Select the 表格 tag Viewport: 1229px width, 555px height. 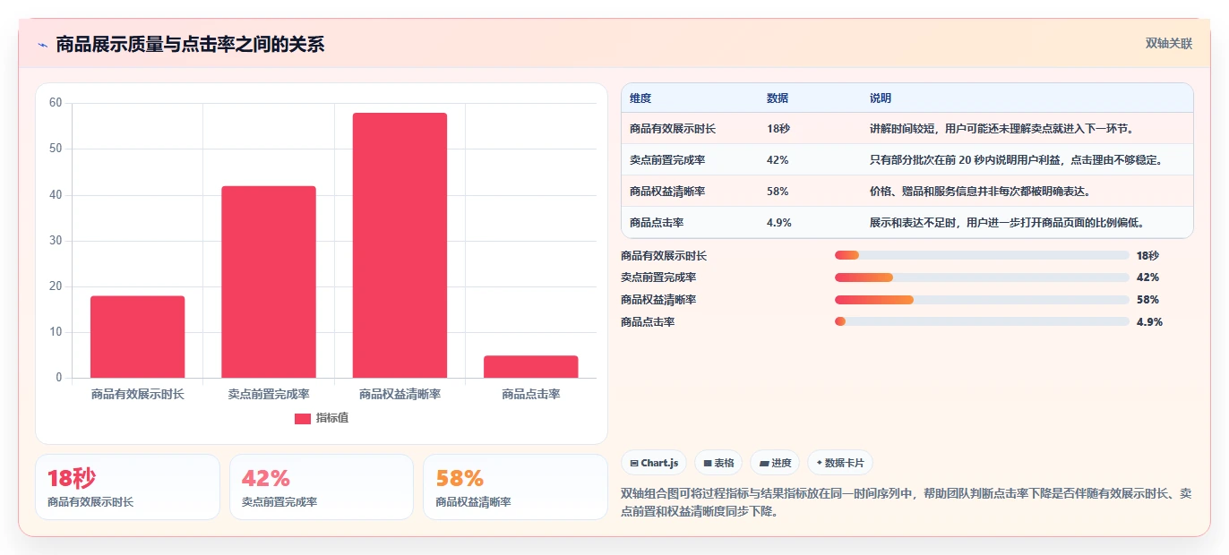click(x=718, y=463)
